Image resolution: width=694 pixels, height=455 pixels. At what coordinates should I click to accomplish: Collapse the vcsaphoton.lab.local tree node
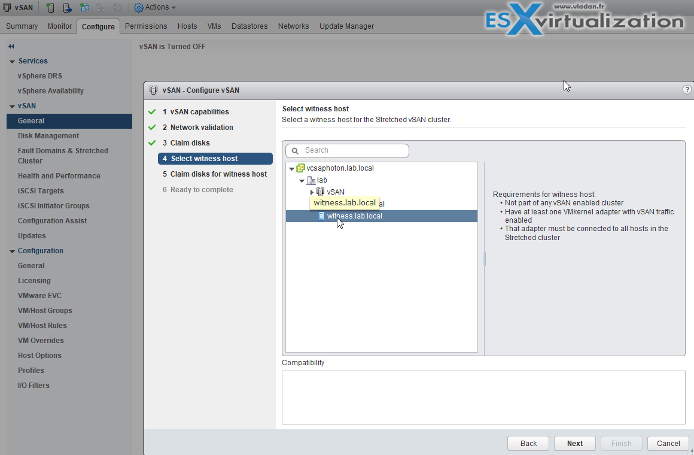(292, 168)
